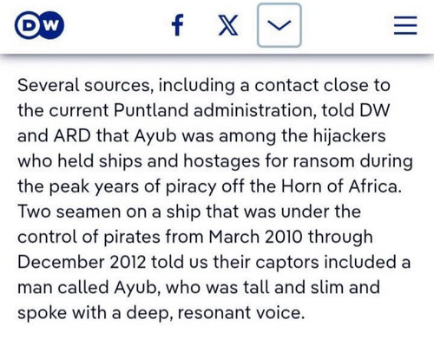
Task: Share the article on X
Action: [228, 25]
